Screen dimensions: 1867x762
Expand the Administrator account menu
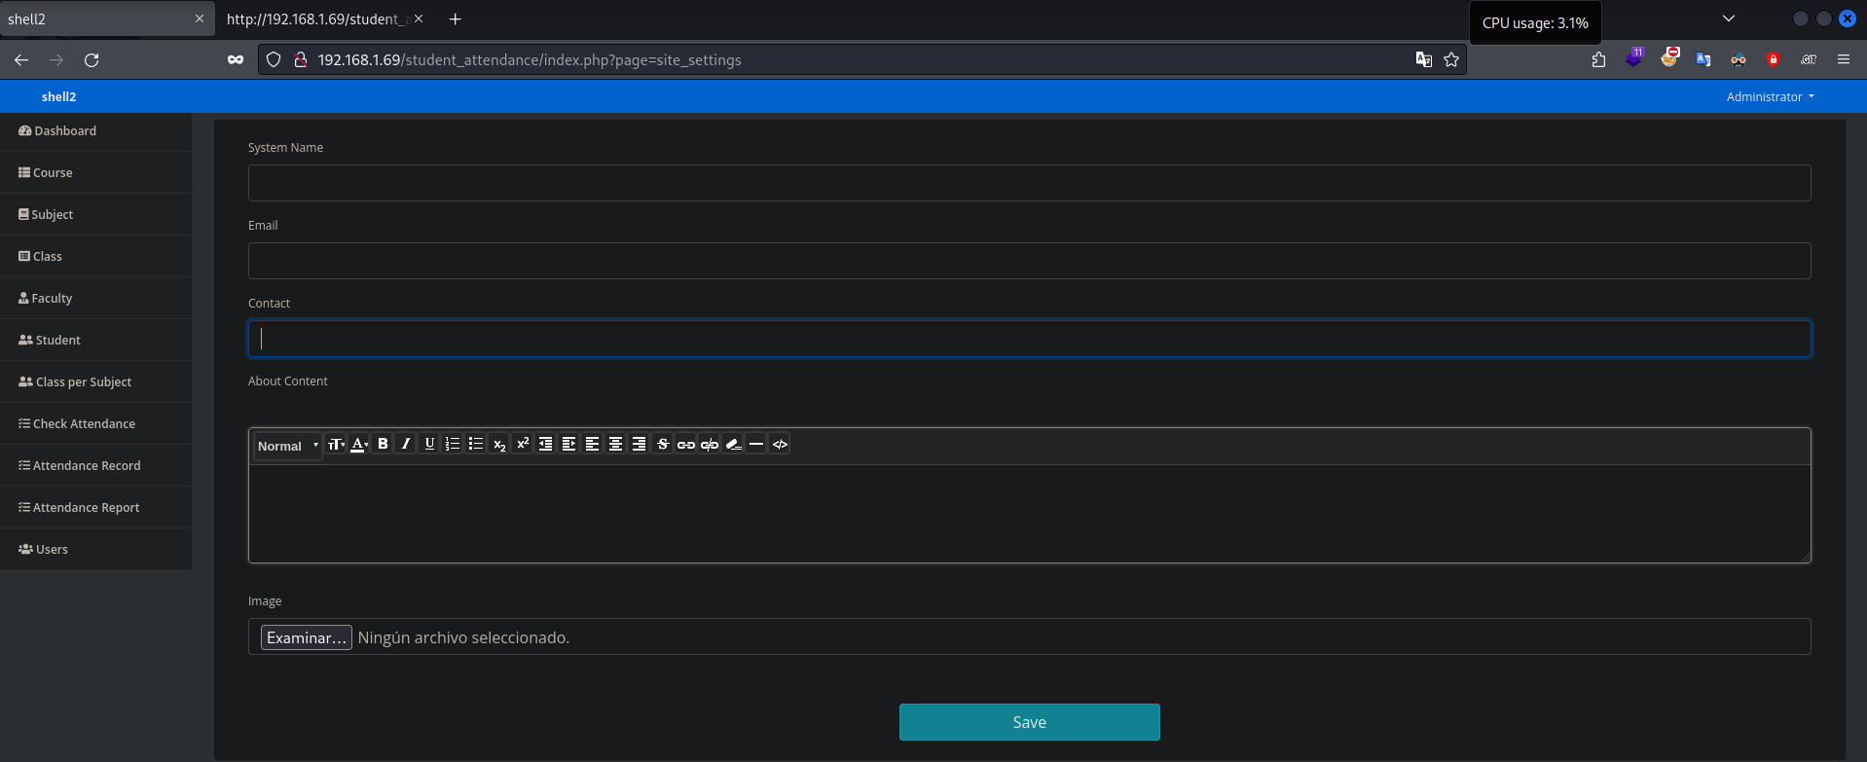(x=1770, y=96)
